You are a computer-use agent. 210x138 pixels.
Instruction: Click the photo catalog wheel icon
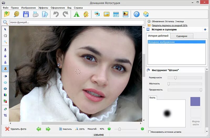coord(17,14)
